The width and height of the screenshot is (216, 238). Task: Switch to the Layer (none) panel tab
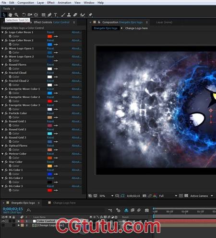pyautogui.click(x=164, y=23)
